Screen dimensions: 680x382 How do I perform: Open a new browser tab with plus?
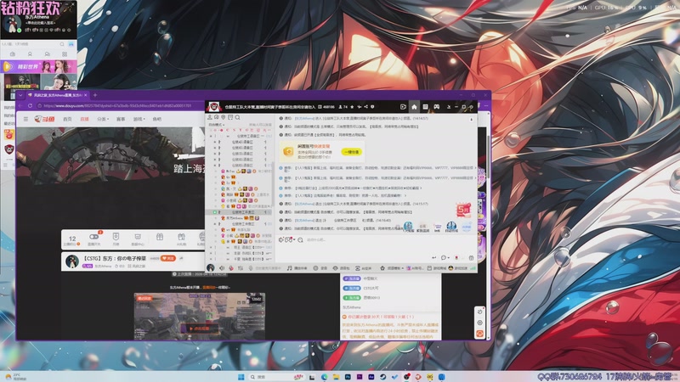coord(95,95)
